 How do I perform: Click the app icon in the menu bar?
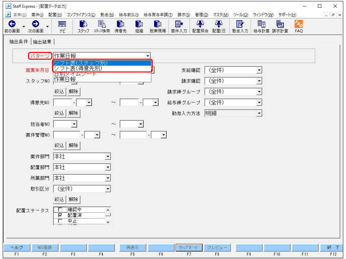tap(8, 15)
